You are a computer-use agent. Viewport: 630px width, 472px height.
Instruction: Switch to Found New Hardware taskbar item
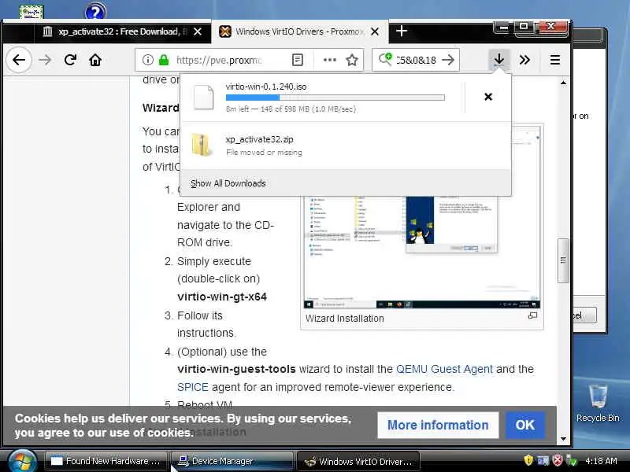coord(106,461)
